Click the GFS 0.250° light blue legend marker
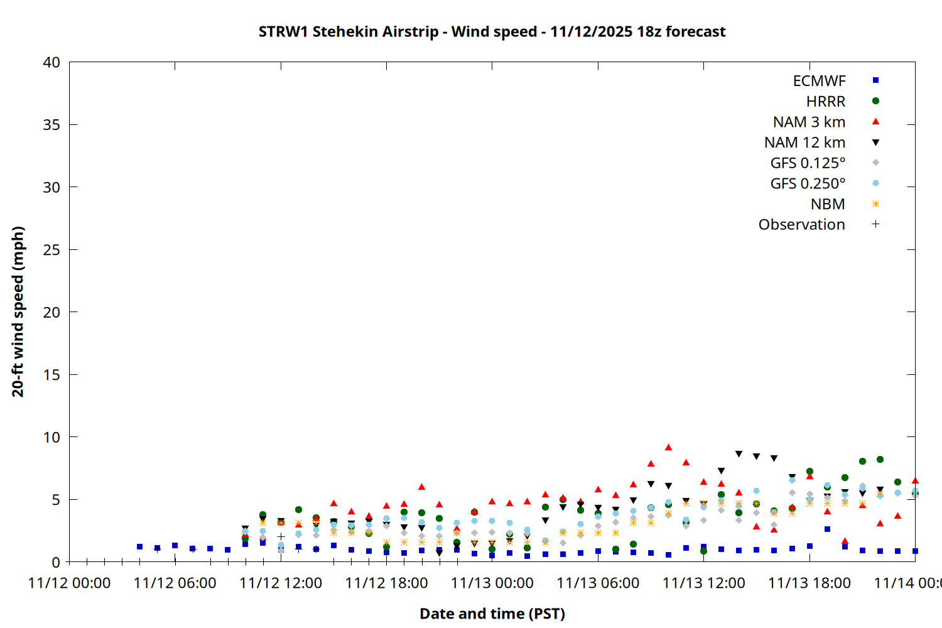The width and height of the screenshot is (942, 628). pyautogui.click(x=875, y=183)
